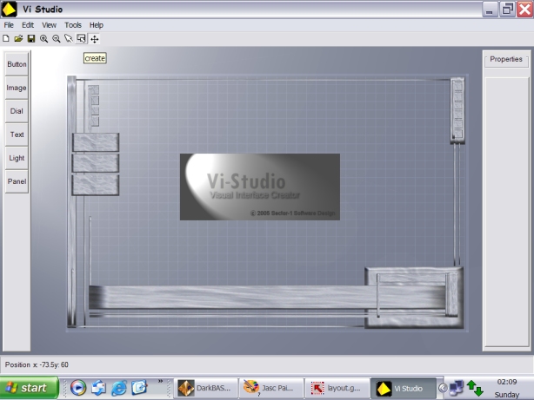Click the Properties panel header
This screenshot has width=534, height=400.
tap(506, 60)
